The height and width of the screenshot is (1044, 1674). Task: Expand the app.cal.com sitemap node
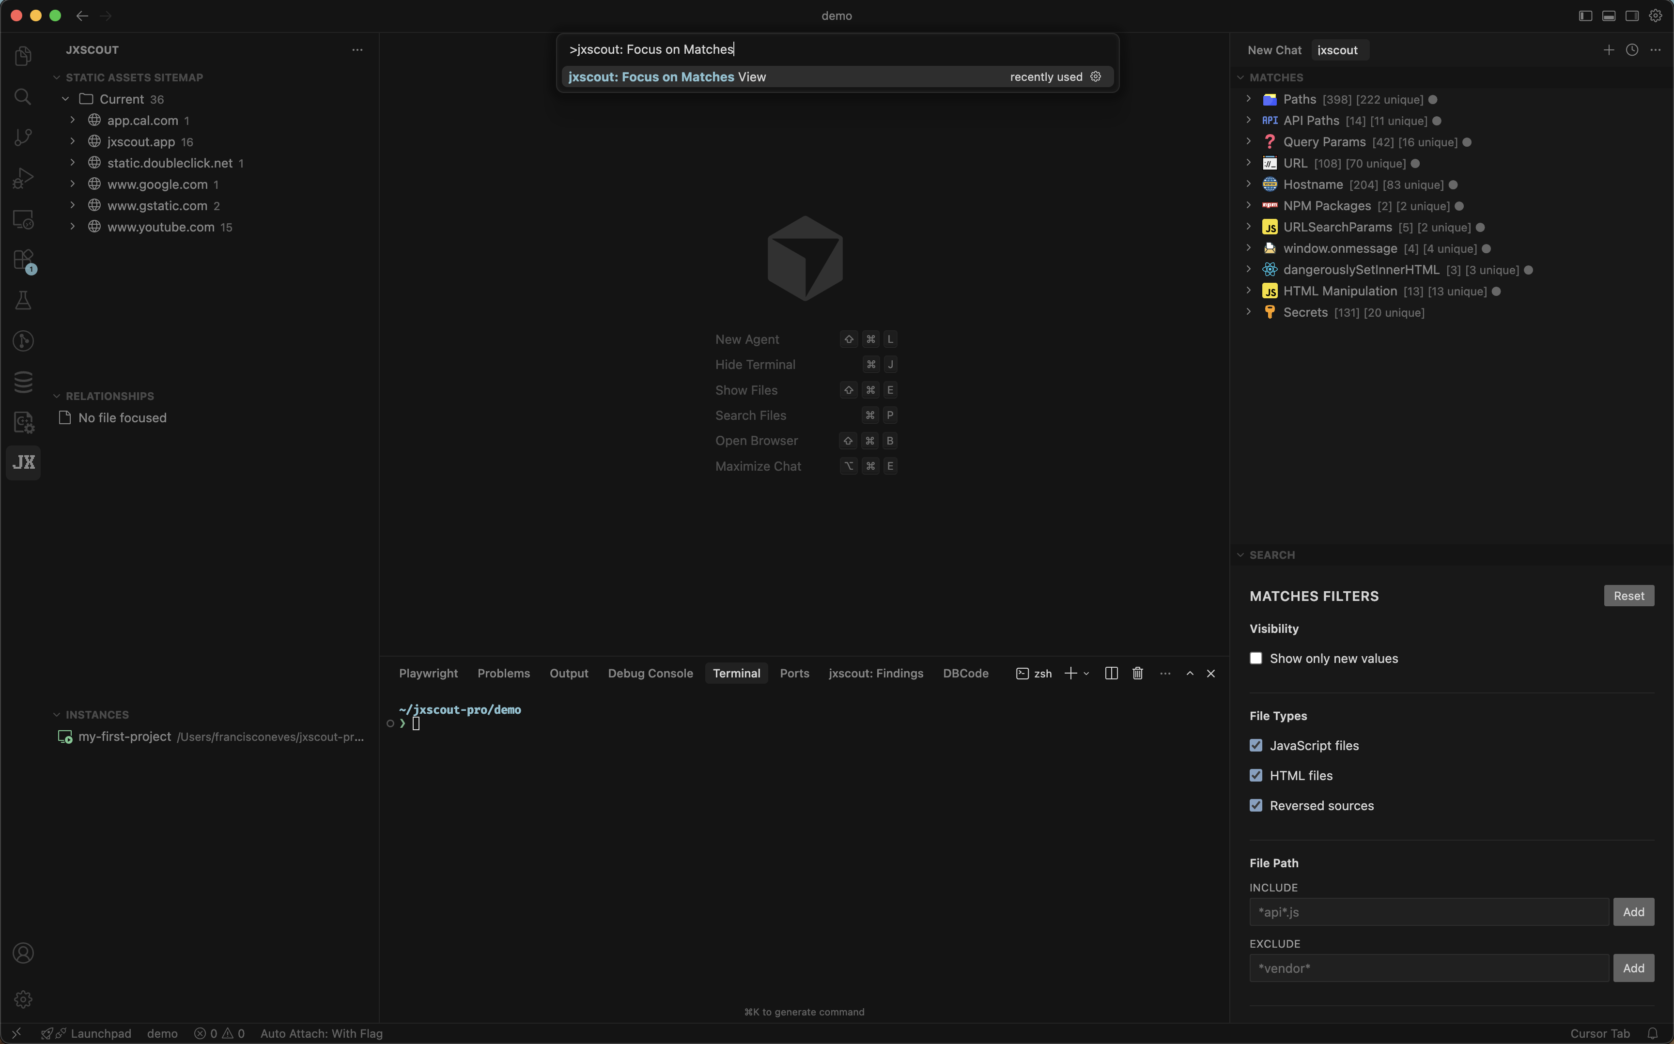(x=73, y=120)
